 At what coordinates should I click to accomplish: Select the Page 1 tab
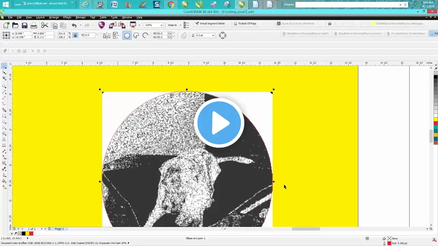tap(59, 229)
